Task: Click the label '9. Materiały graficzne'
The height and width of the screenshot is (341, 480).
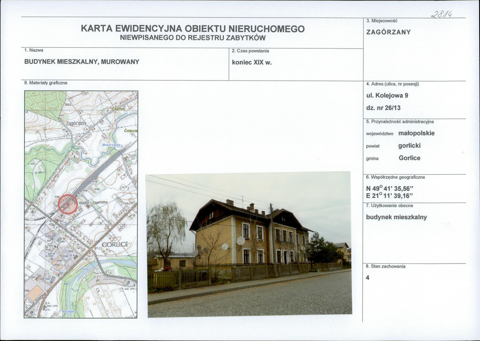Action: pyautogui.click(x=46, y=83)
